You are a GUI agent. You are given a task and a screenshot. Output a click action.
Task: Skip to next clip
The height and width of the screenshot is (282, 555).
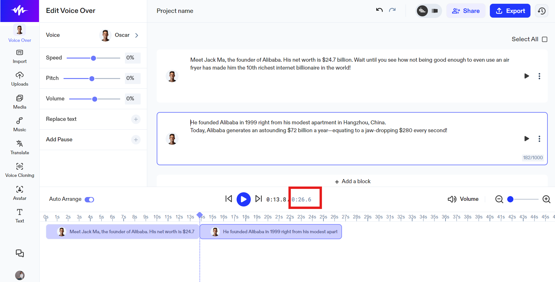pos(258,199)
